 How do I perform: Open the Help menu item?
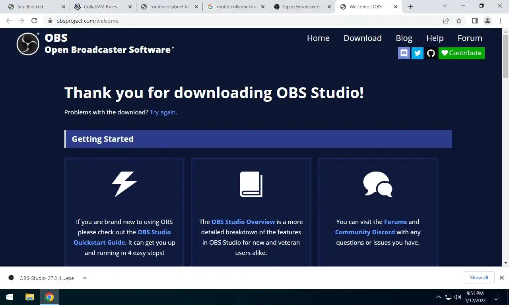pyautogui.click(x=435, y=38)
